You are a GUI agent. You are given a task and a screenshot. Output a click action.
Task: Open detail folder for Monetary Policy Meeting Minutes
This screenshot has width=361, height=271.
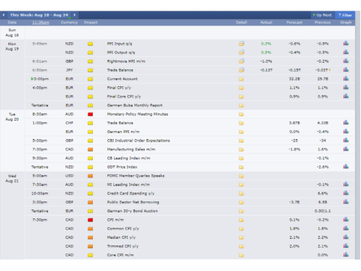pos(241,114)
